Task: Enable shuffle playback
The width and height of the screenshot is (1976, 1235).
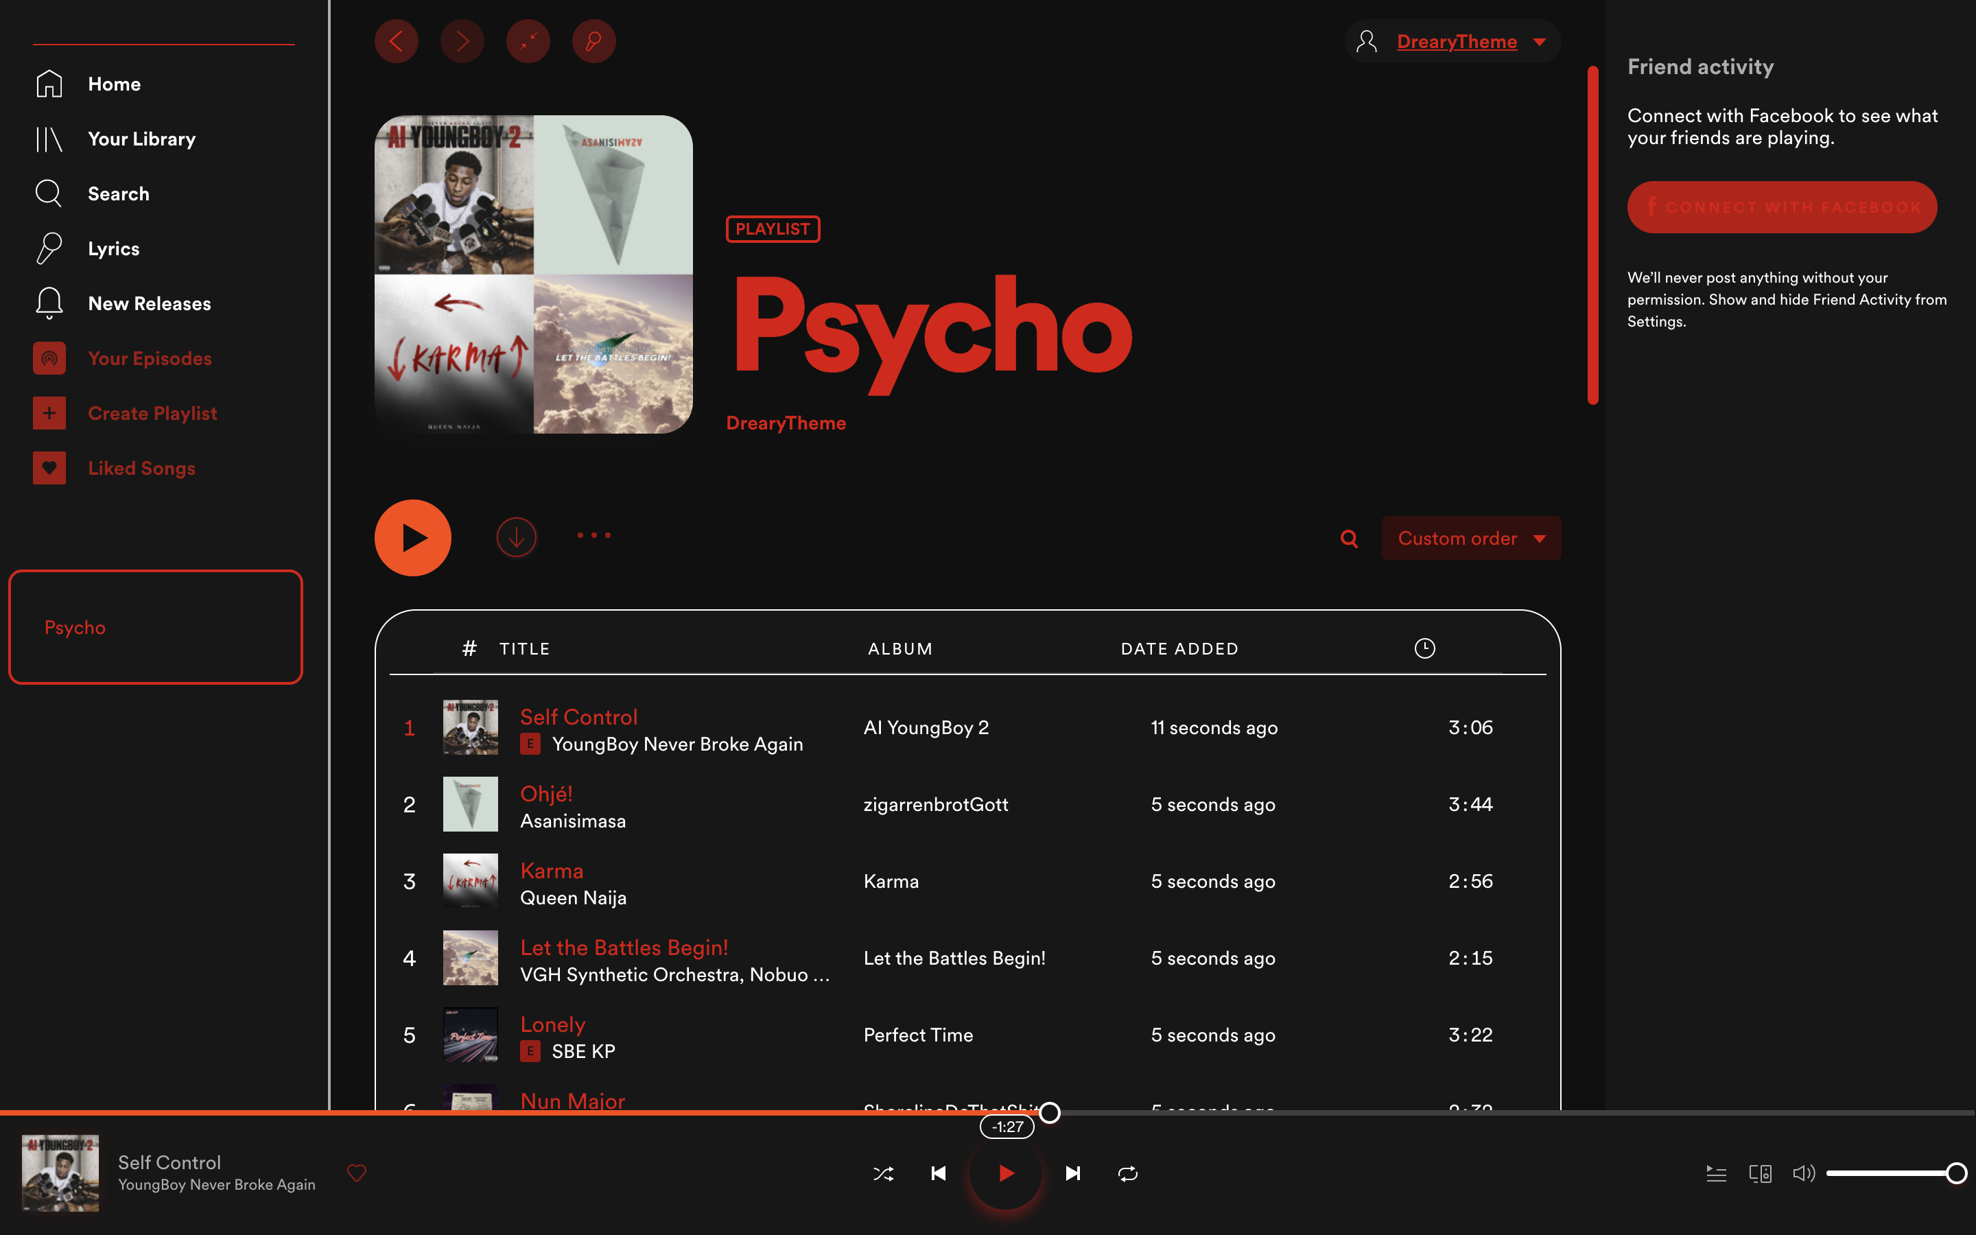Action: point(884,1173)
